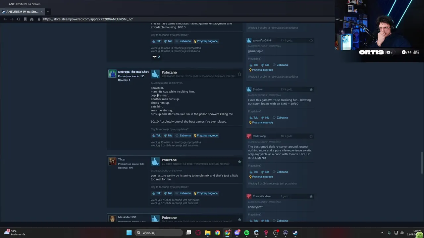Go forward using the browser forward arrow
The height and width of the screenshot is (238, 424).
coord(12,19)
